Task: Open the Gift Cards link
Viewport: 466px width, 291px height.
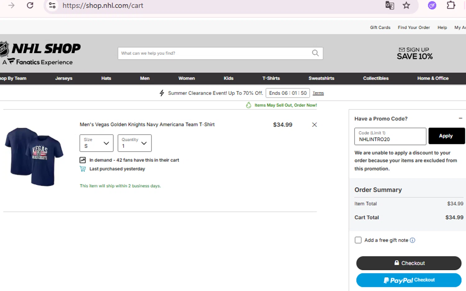Action: (380, 28)
